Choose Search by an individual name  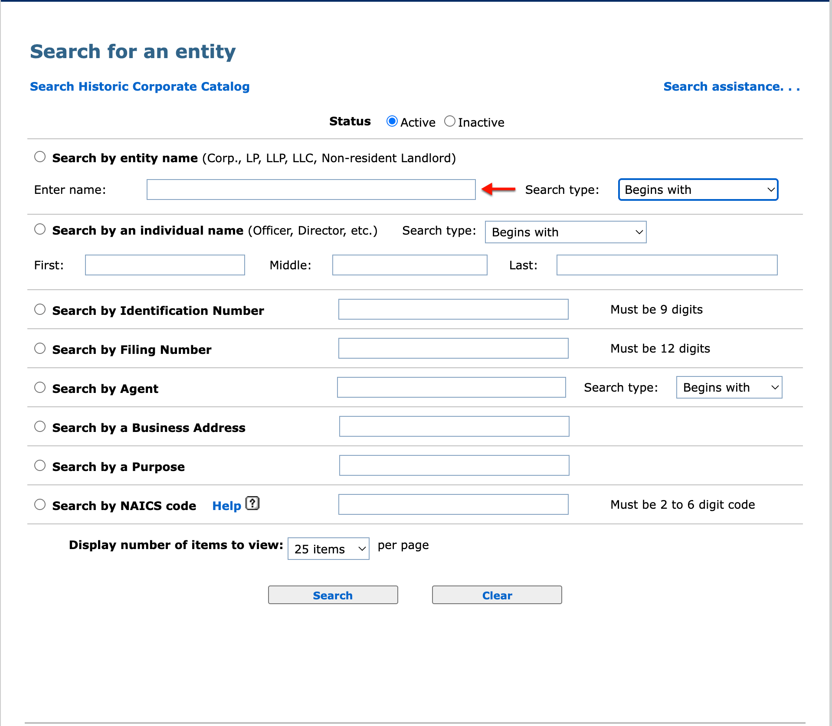pos(40,229)
